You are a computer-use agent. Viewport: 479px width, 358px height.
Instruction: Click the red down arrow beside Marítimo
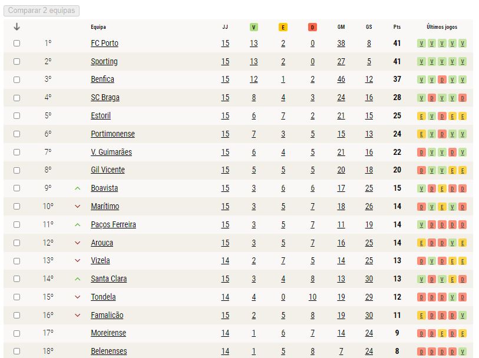(78, 207)
